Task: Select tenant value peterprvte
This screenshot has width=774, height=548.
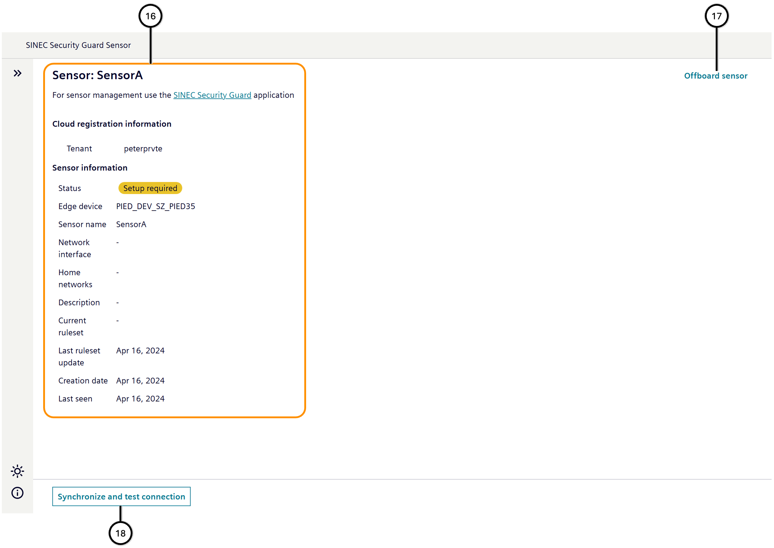Action: 143,149
